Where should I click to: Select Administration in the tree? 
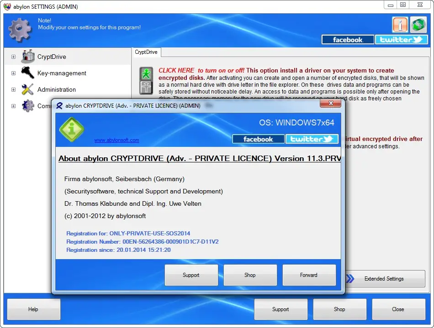[x=57, y=89]
